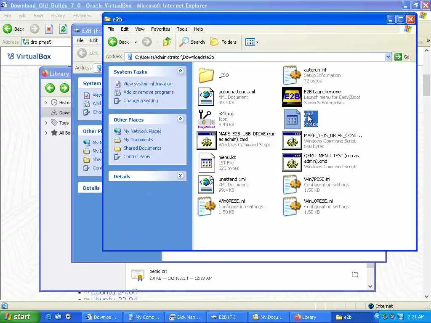The height and width of the screenshot is (323, 431).
Task: Open the _ISO folder icon
Action: pos(206,75)
